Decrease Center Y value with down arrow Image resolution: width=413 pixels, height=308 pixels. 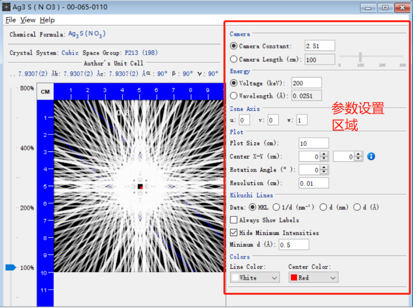point(358,159)
